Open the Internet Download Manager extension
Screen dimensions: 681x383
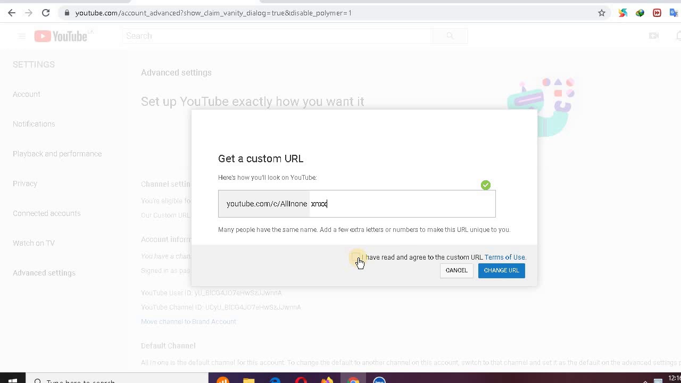pos(640,13)
